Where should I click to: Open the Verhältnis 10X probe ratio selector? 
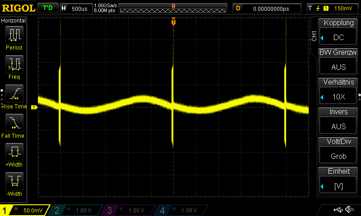[338, 92]
